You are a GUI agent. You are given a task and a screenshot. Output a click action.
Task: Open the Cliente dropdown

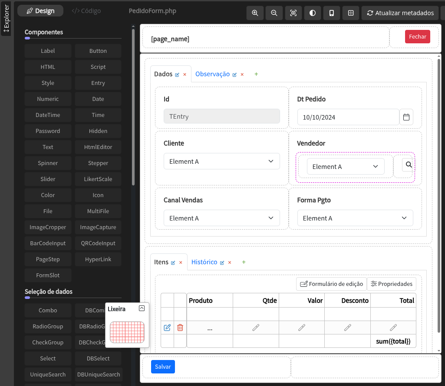221,161
